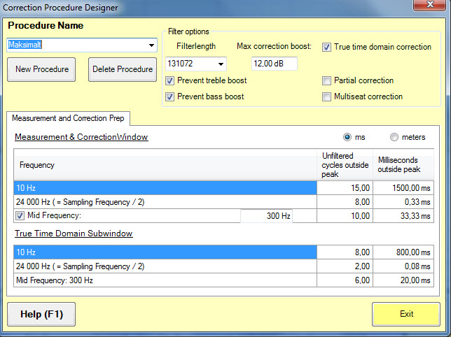Open the Filterlength dropdown arrow
The image size is (451, 337).
coord(221,64)
